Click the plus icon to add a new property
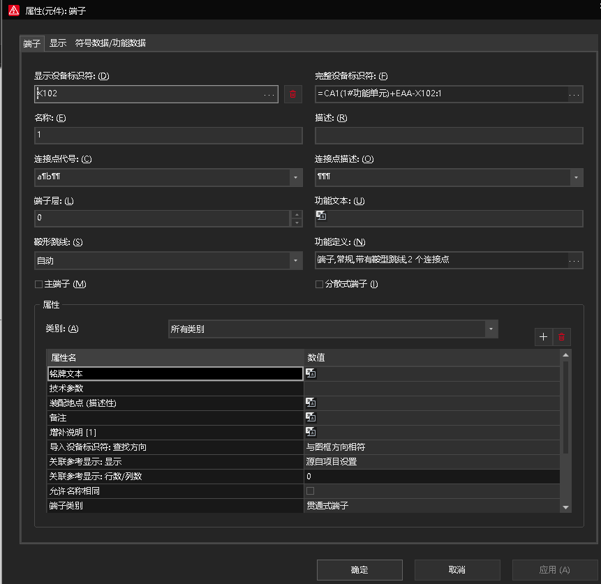Image resolution: width=601 pixels, height=584 pixels. pos(543,337)
